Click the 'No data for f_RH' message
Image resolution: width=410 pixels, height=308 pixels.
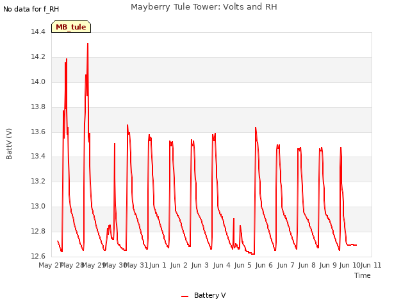pyautogui.click(x=31, y=9)
